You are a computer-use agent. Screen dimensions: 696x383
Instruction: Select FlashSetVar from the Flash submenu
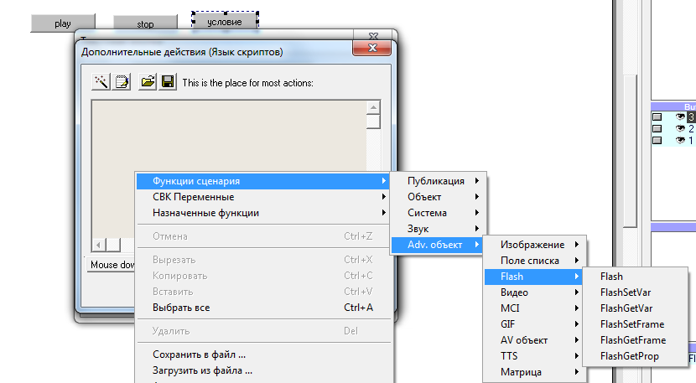tap(625, 292)
